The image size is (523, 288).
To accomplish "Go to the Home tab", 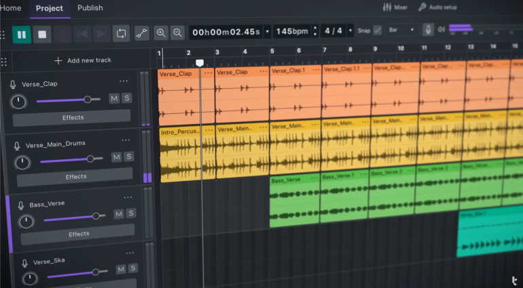I will [11, 8].
